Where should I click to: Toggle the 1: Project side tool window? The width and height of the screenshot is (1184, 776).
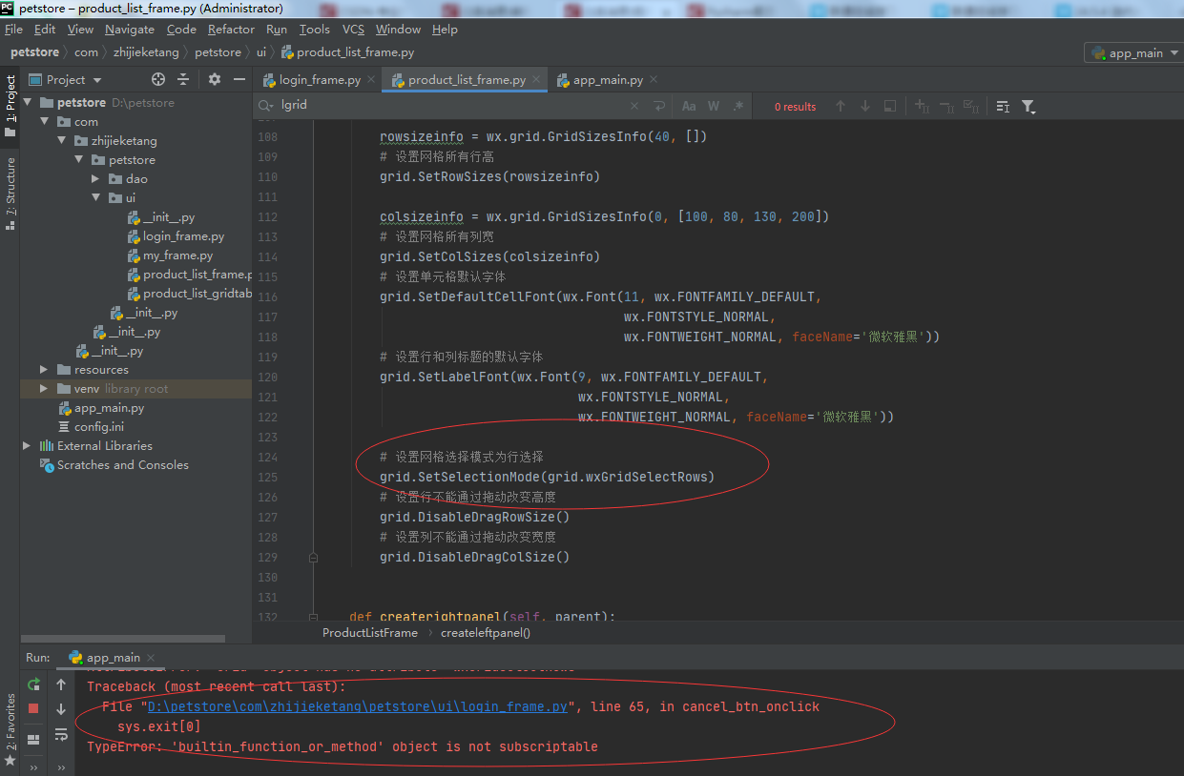(10, 107)
